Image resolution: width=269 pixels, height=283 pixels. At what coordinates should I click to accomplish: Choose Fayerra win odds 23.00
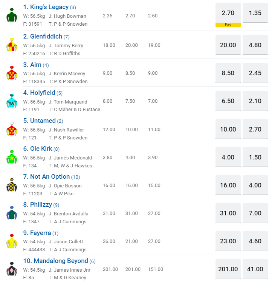pyautogui.click(x=228, y=241)
